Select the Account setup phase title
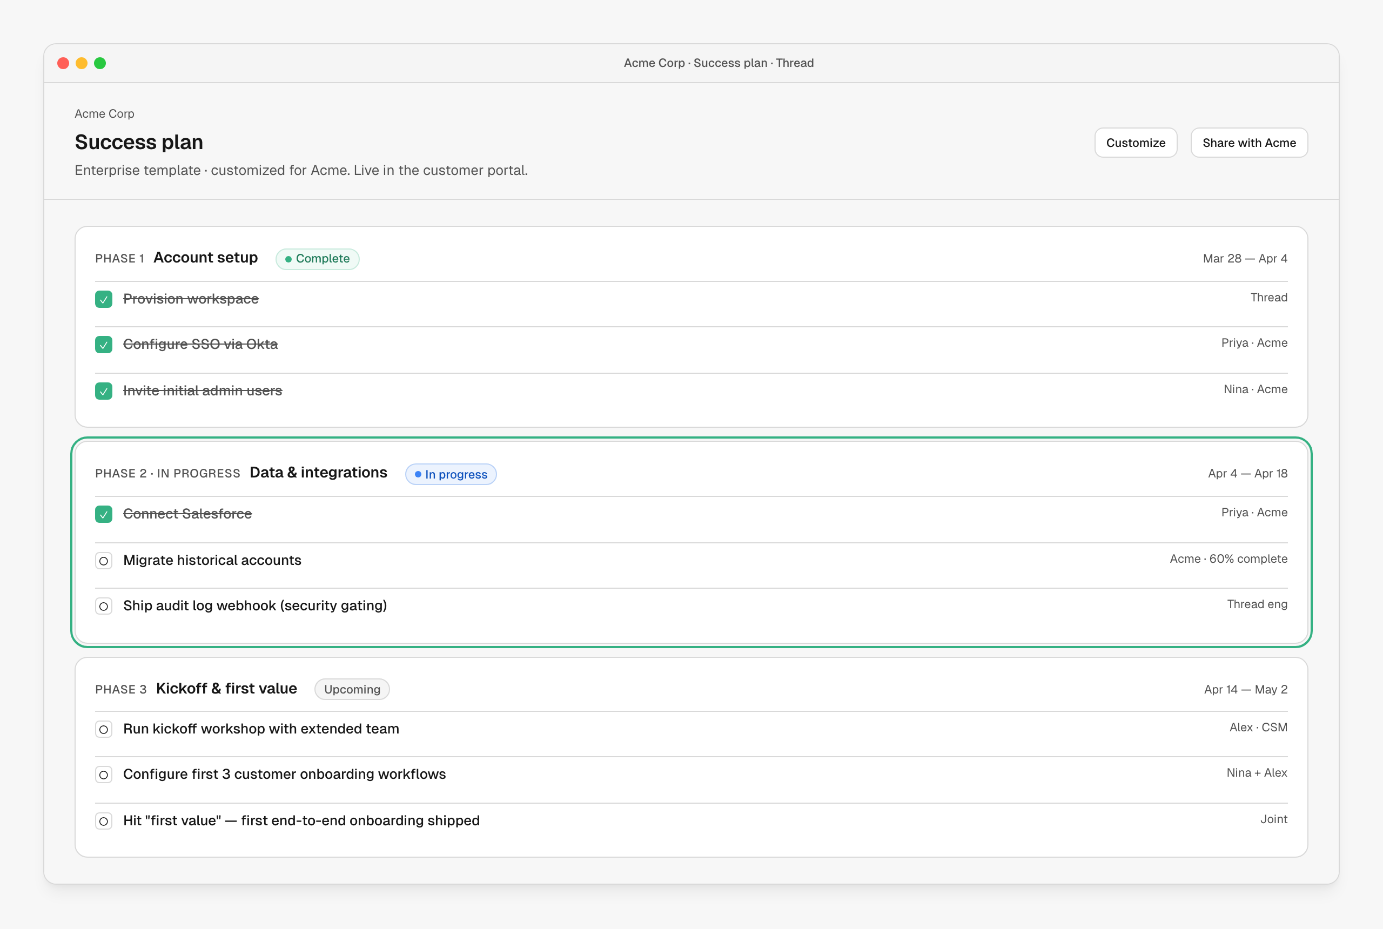Viewport: 1383px width, 929px height. [206, 258]
